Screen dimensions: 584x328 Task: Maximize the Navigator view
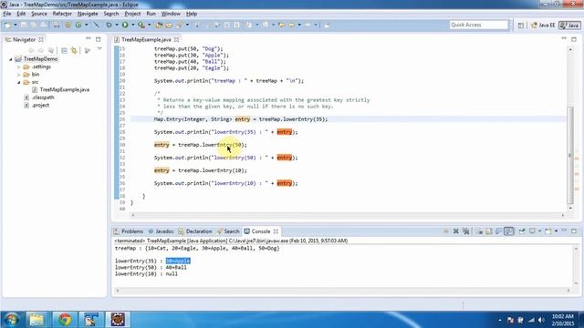pos(99,39)
